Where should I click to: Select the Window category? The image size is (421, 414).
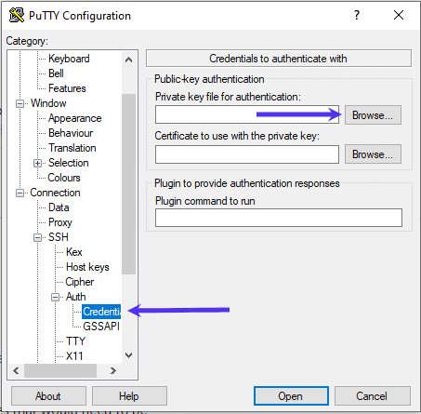click(48, 103)
